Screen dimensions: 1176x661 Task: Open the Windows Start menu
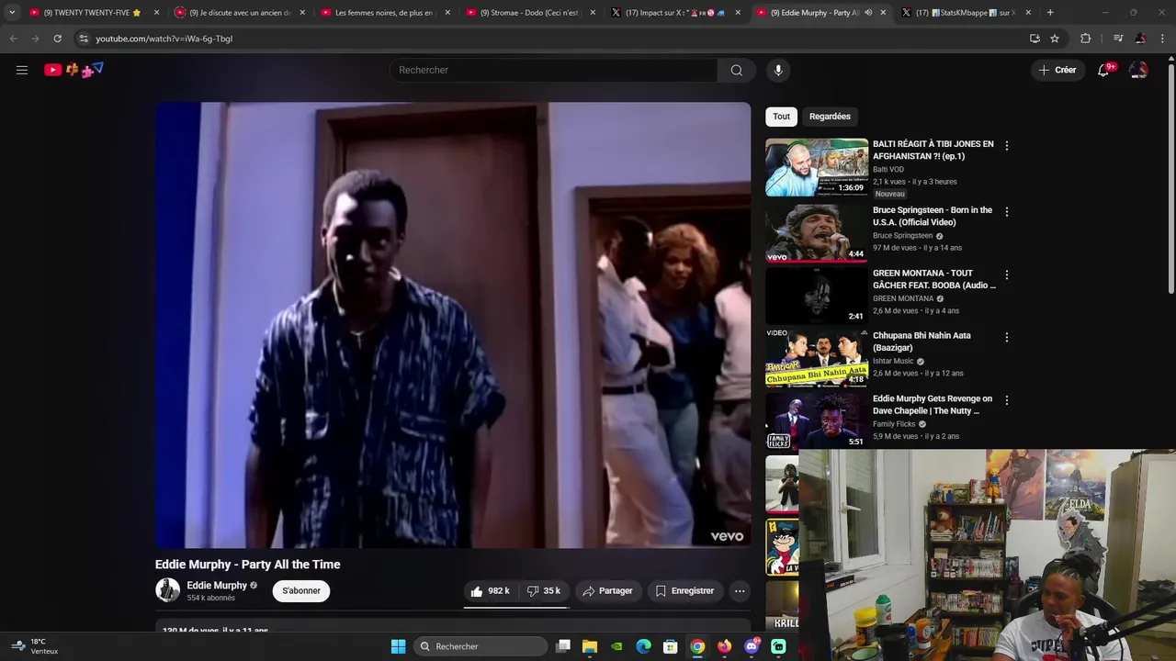[x=398, y=646]
